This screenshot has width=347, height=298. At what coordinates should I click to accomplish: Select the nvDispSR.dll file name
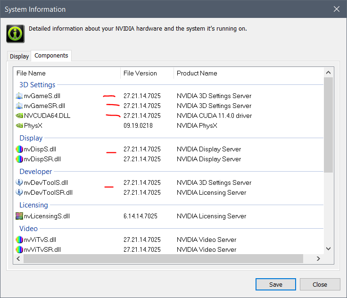(42, 159)
